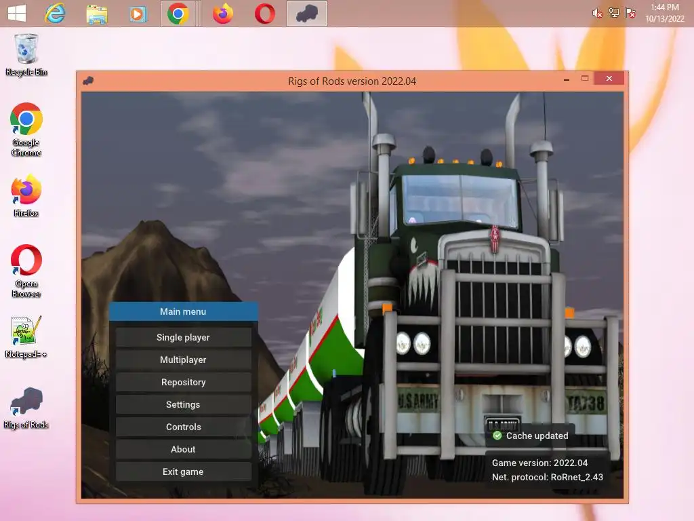The width and height of the screenshot is (694, 521).
Task: Select the Firefox desktop shortcut
Action: coord(26,195)
